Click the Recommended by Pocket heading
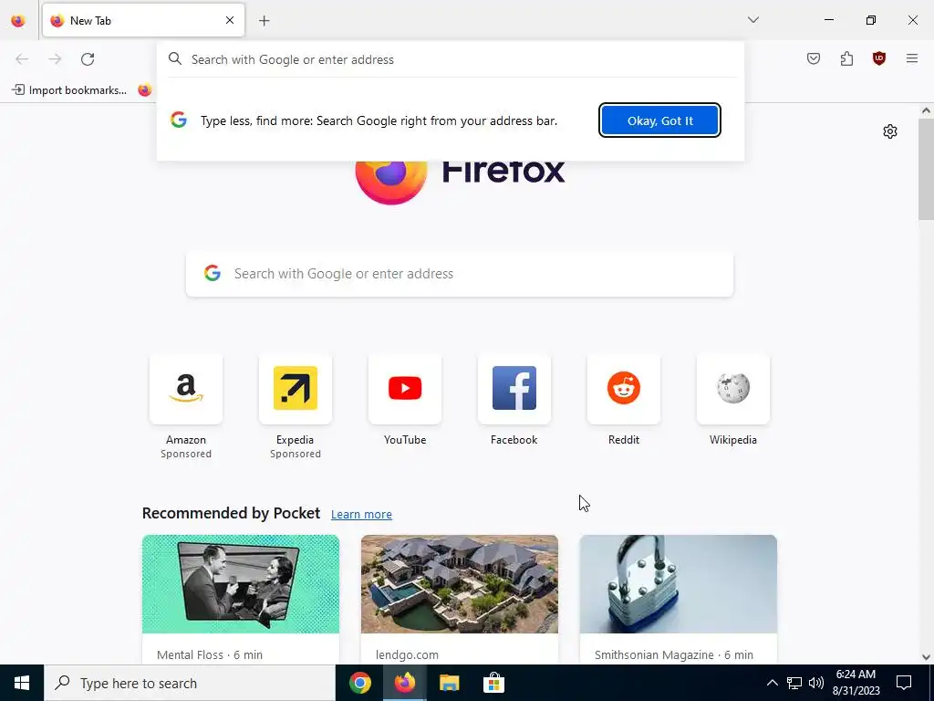934x701 pixels. 231,513
